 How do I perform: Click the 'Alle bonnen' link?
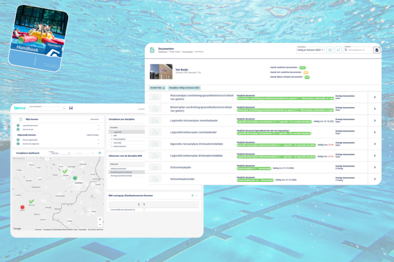pos(95,119)
